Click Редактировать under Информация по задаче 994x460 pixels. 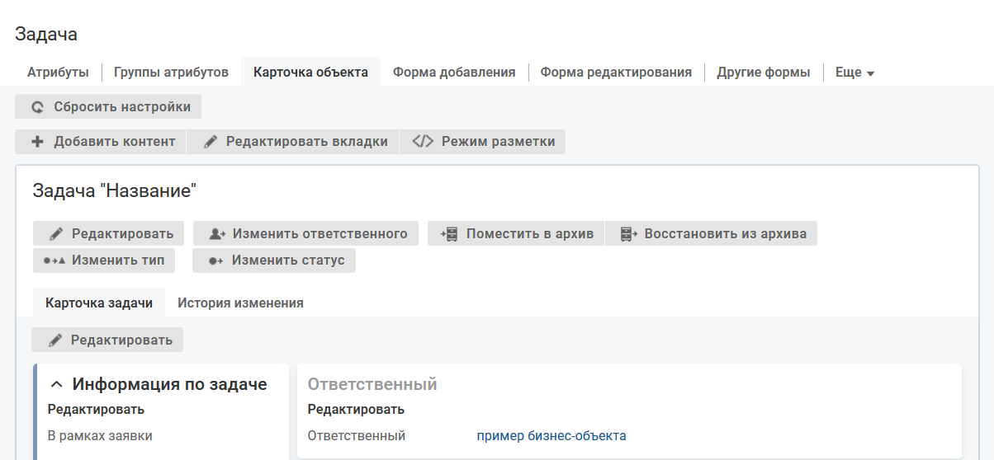point(96,410)
